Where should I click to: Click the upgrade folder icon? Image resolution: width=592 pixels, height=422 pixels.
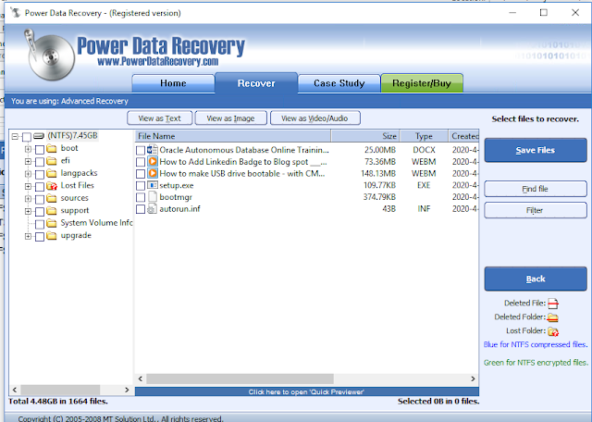[52, 236]
